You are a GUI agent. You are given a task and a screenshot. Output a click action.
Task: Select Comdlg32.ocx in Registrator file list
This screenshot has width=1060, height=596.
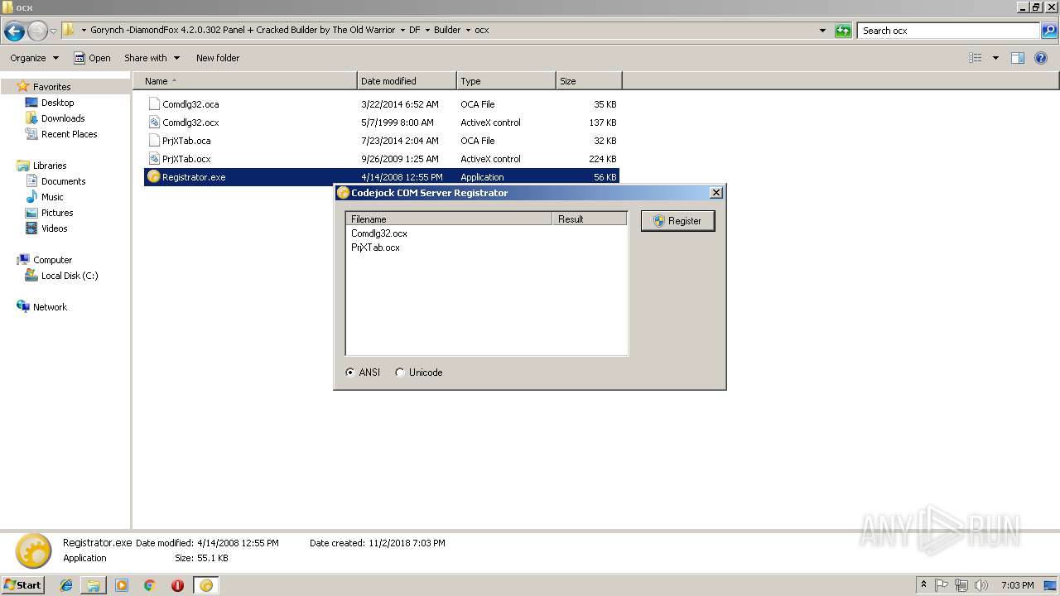379,233
